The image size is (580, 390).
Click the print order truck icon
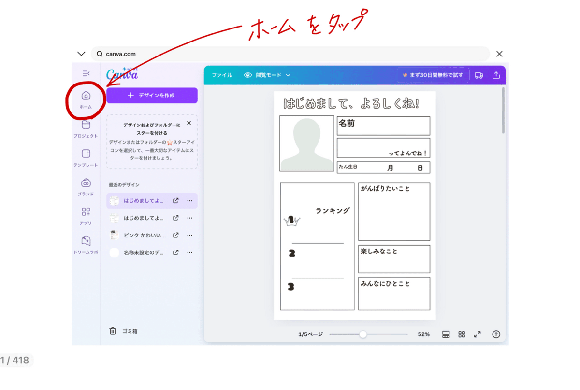pyautogui.click(x=479, y=75)
